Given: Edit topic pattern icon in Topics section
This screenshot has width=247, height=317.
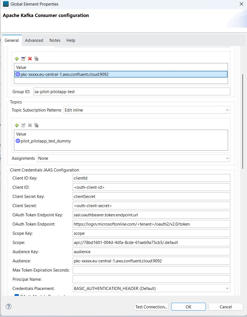Looking at the screenshot, I should (23, 125).
